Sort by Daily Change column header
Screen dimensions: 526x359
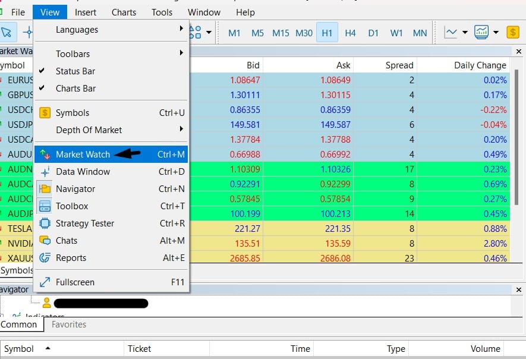[x=480, y=65]
